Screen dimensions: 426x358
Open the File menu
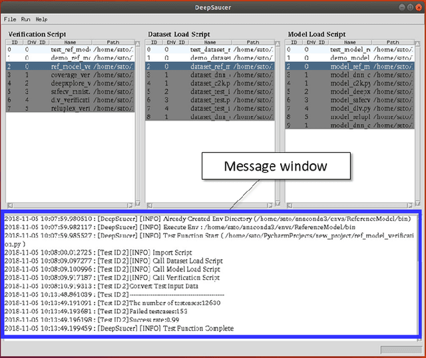point(9,19)
